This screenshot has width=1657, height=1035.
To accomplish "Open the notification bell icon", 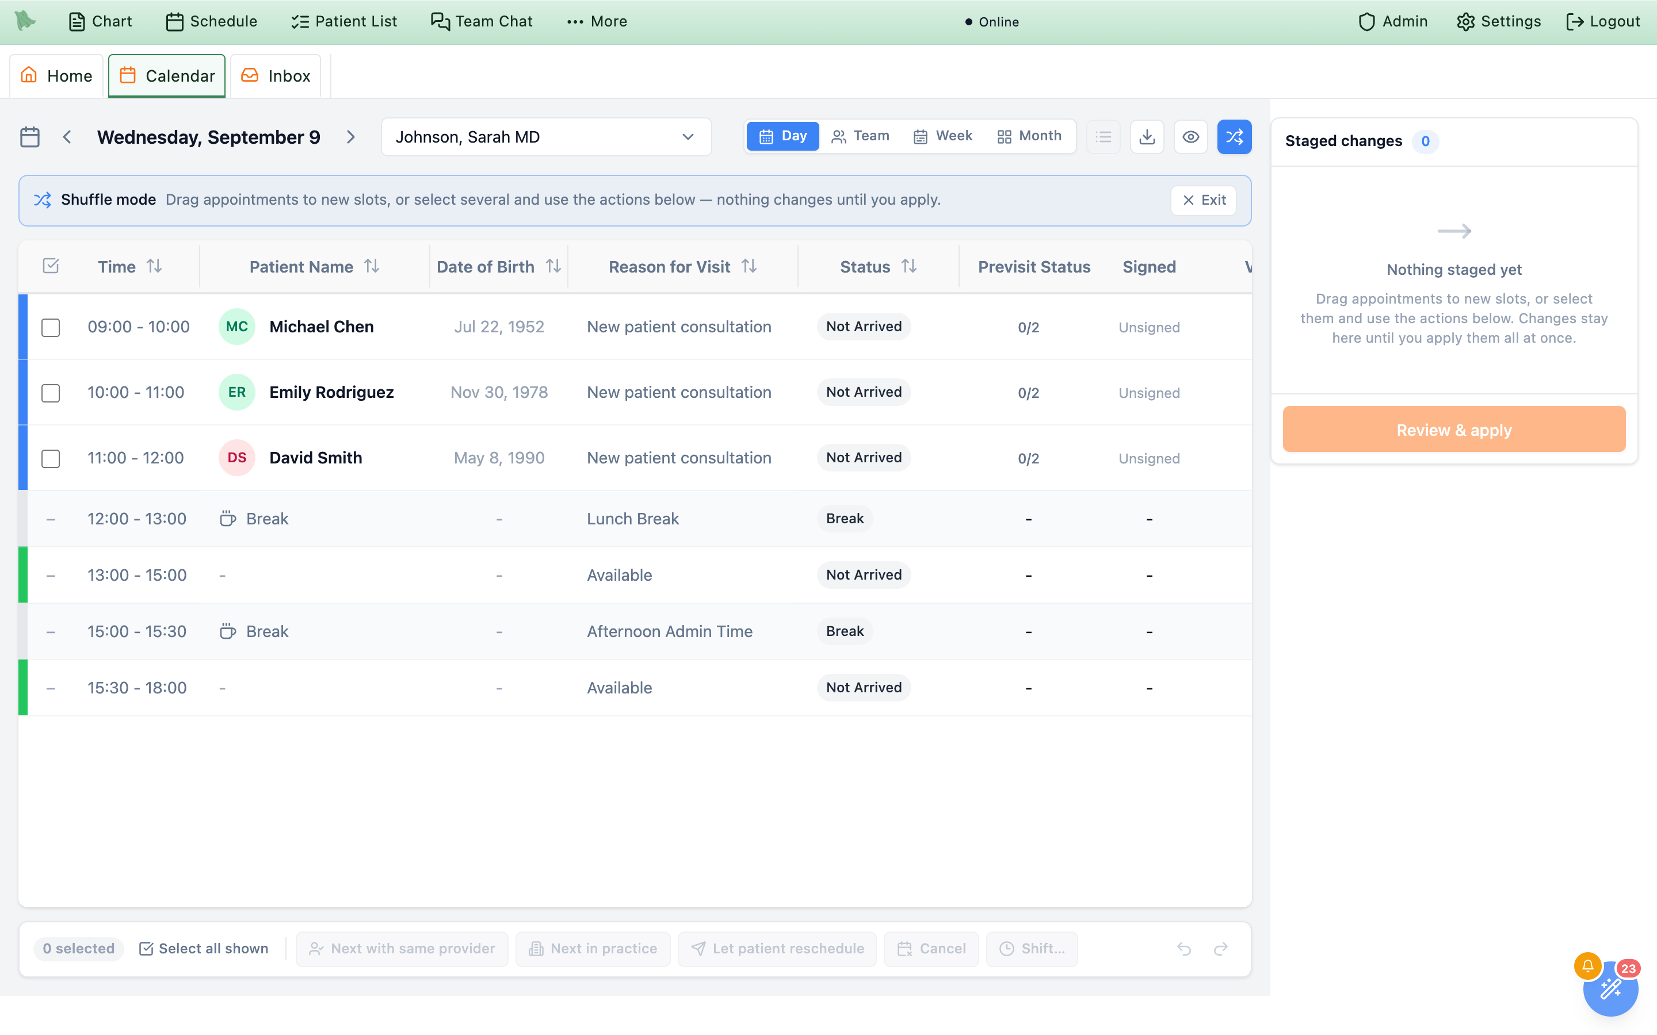I will coord(1588,966).
